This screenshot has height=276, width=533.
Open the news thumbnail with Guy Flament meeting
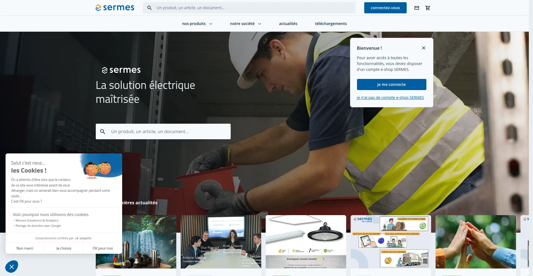[221, 242]
